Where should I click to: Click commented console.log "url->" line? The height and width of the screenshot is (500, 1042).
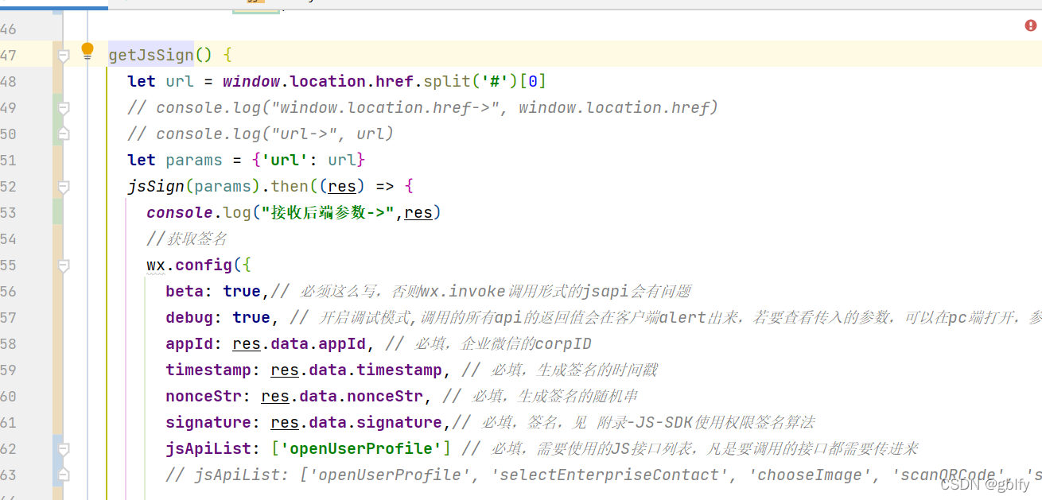pyautogui.click(x=260, y=134)
